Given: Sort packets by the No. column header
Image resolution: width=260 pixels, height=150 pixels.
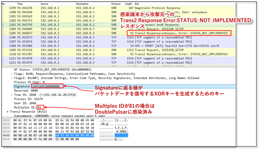Looking at the screenshot, I should pyautogui.click(x=4, y=4).
